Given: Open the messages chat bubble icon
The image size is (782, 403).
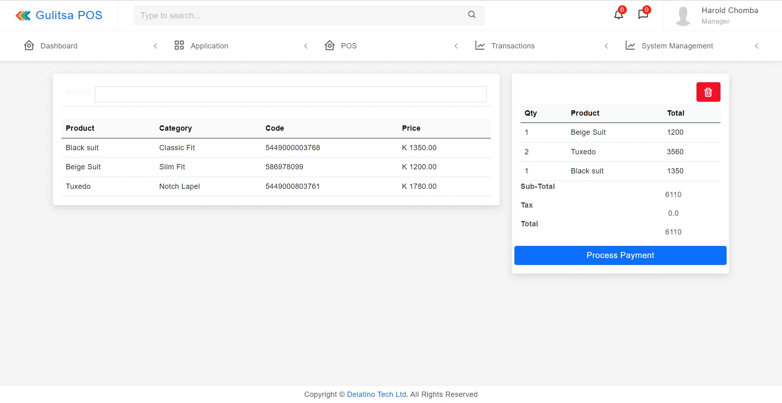Looking at the screenshot, I should coord(643,15).
